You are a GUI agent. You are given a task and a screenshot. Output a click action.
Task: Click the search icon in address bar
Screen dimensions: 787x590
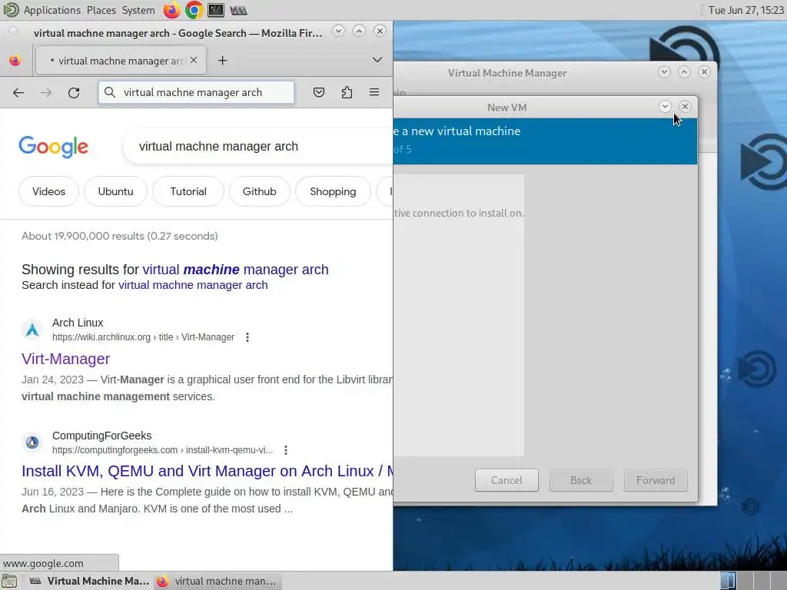110,92
